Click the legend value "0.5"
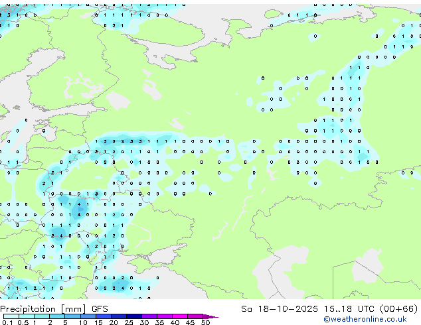Image resolution: width=421 pixels, height=325 pixels. pos(23,322)
